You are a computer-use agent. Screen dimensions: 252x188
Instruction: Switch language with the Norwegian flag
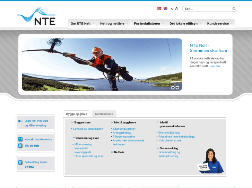159,8
